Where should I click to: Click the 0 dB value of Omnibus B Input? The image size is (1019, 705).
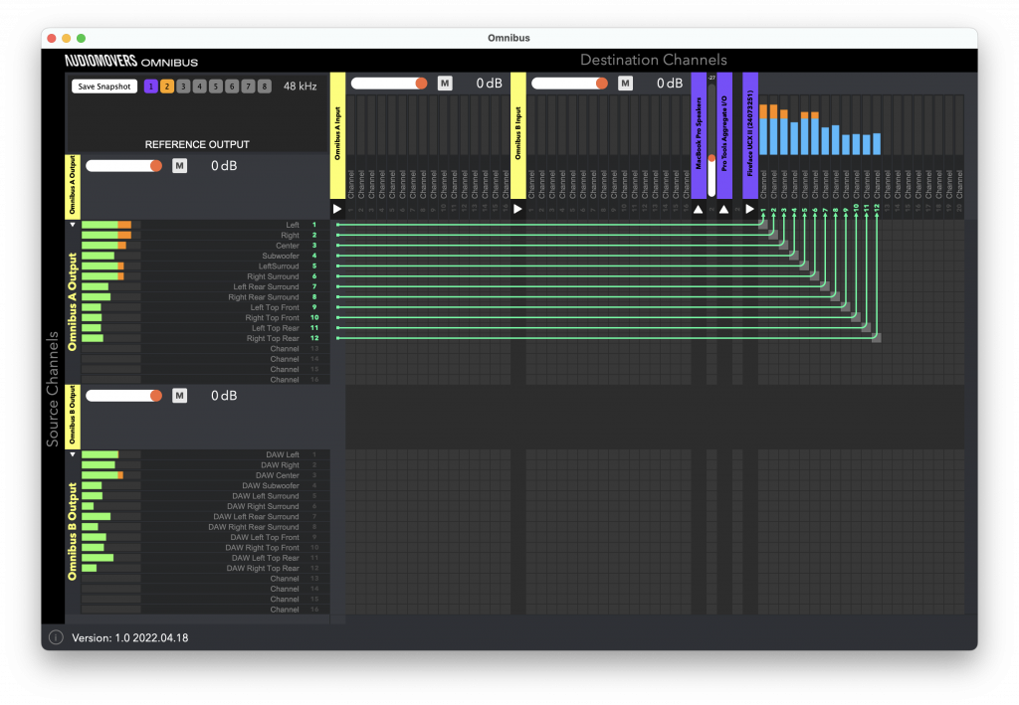coord(670,84)
